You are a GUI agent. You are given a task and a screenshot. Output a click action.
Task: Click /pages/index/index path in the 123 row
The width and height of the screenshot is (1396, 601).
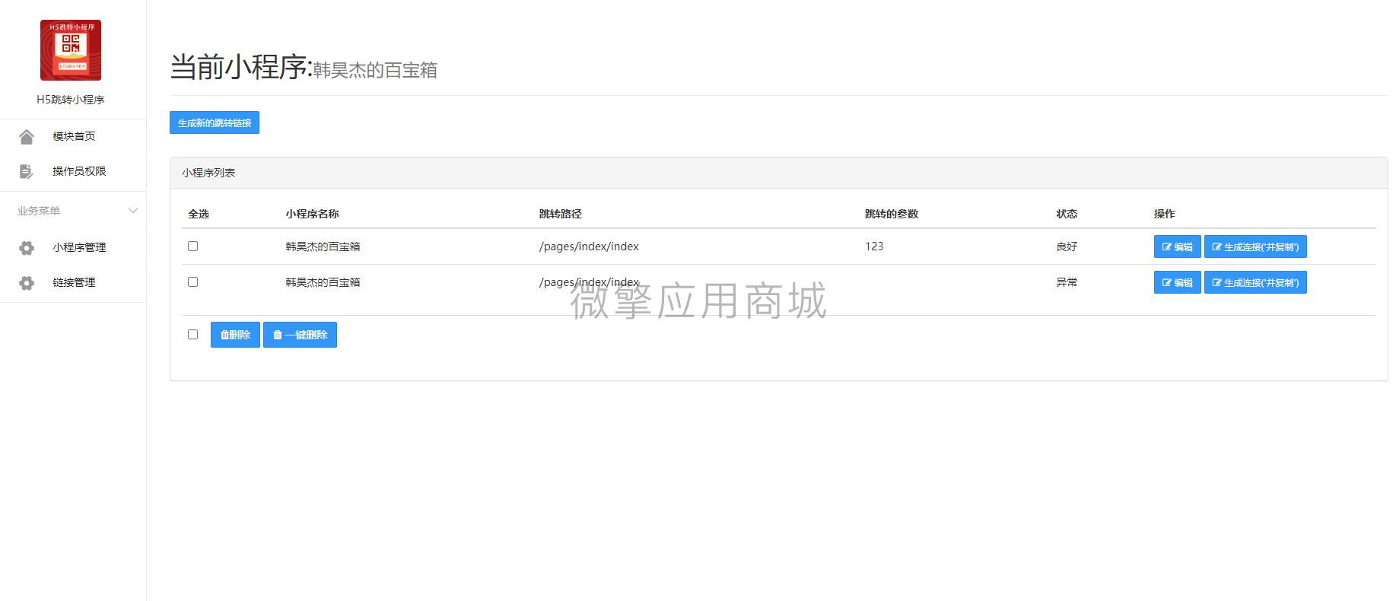coord(589,246)
